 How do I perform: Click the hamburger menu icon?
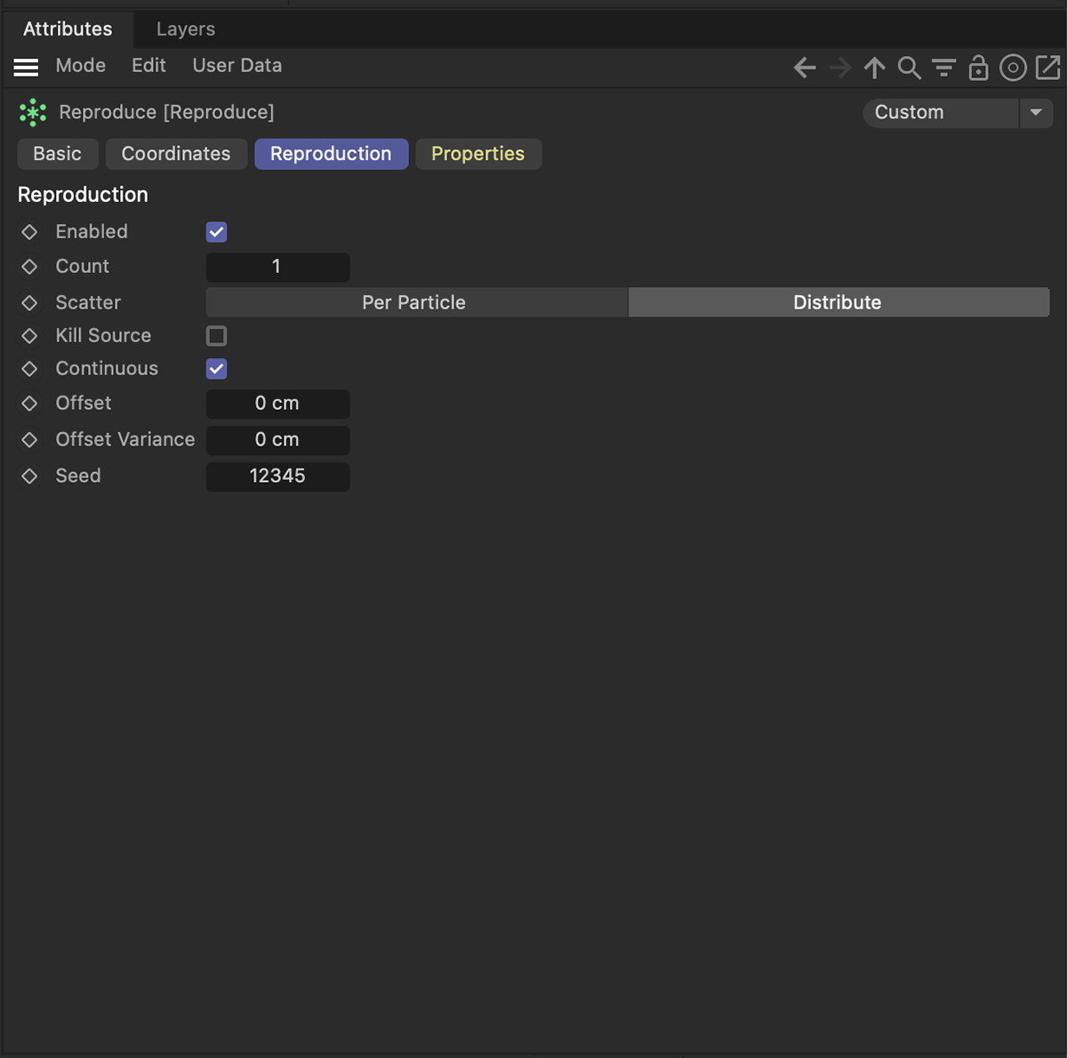[26, 67]
